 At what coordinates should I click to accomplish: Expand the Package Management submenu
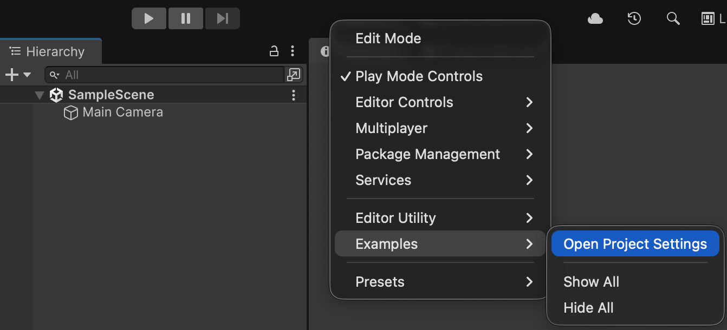pyautogui.click(x=427, y=154)
